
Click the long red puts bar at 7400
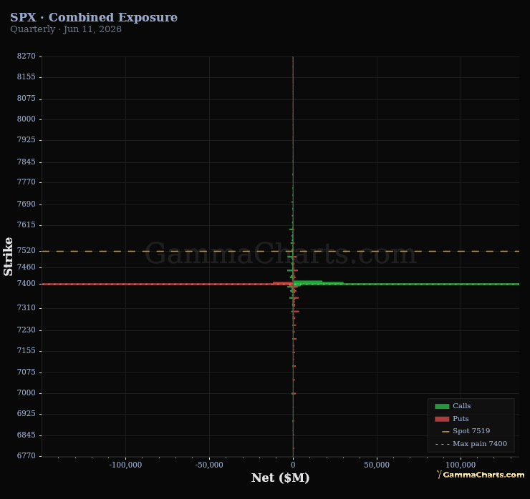168,284
